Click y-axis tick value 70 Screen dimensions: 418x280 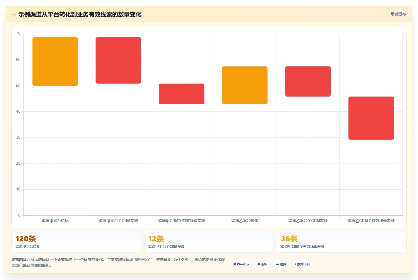[x=18, y=34]
